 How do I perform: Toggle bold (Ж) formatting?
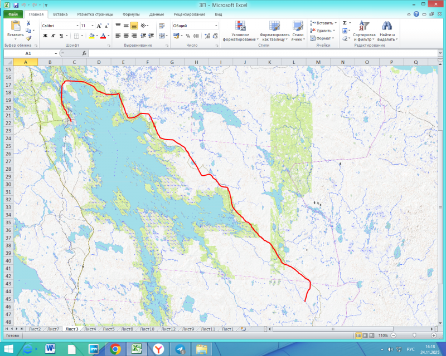[x=45, y=36]
